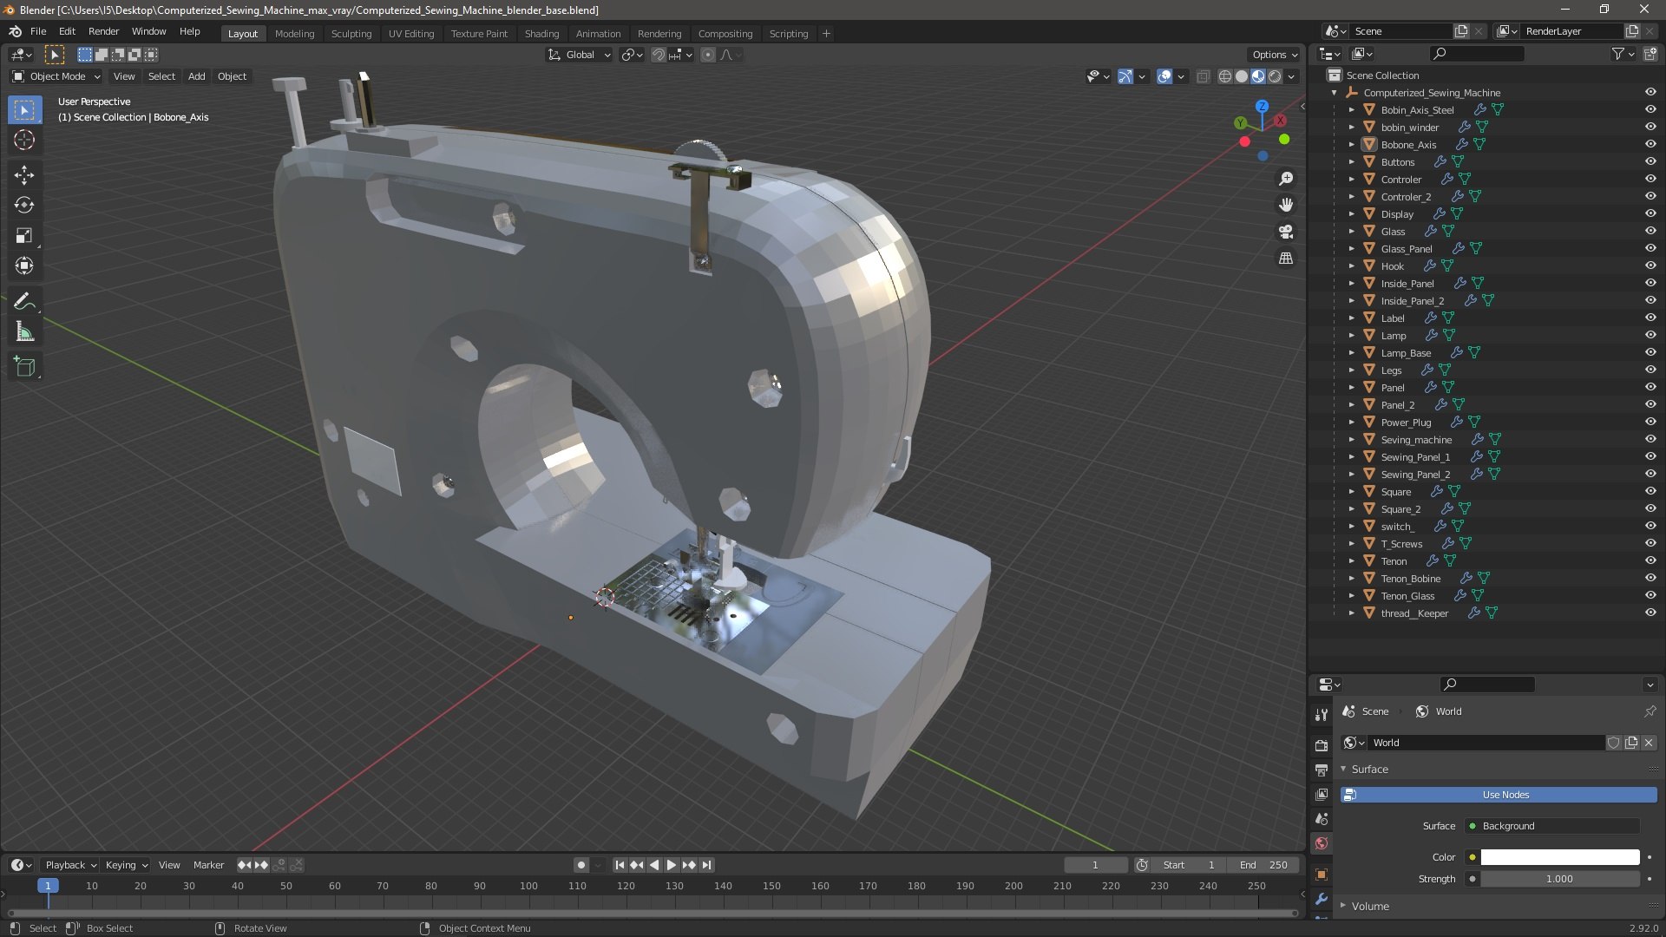Open the Global transform orientation dropdown
Screen dimensions: 1666x937
[579, 55]
